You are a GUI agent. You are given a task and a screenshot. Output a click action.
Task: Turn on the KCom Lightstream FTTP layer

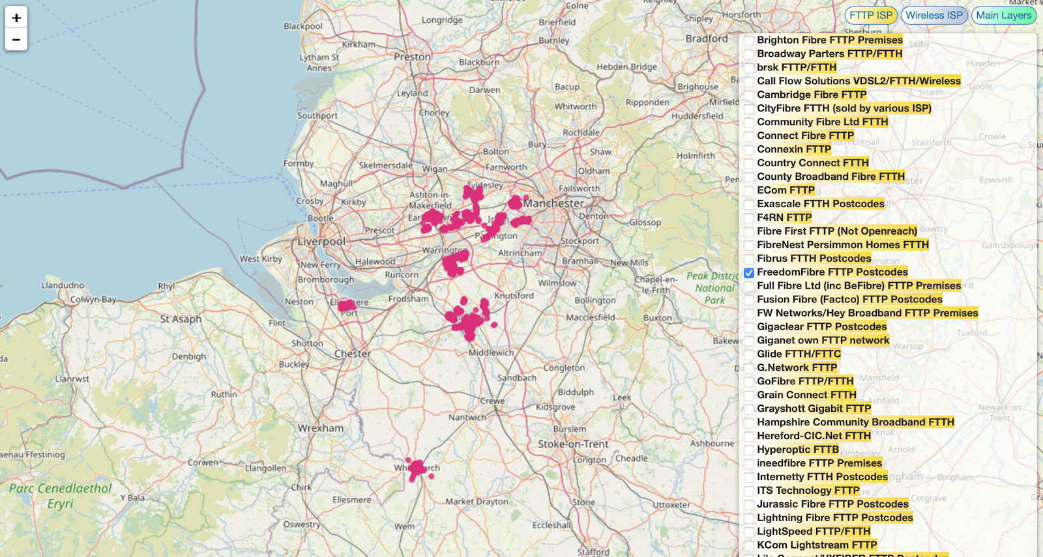(749, 545)
